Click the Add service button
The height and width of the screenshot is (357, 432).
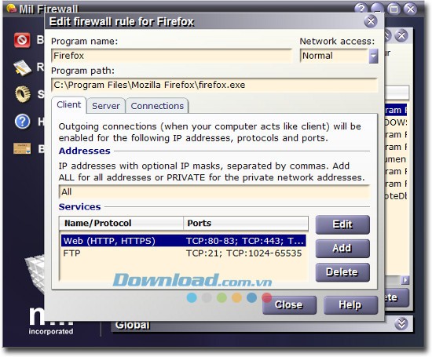(342, 248)
